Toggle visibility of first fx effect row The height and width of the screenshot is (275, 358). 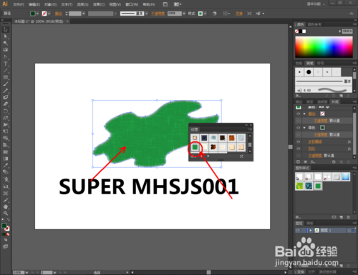tap(299, 141)
